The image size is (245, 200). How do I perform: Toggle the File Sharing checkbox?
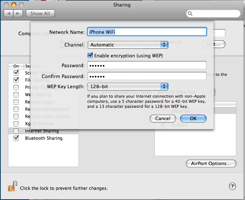click(16, 80)
